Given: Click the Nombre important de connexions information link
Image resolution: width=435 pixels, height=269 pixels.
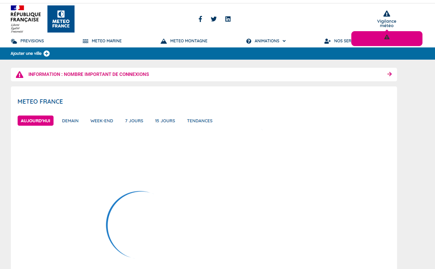Looking at the screenshot, I should [89, 75].
